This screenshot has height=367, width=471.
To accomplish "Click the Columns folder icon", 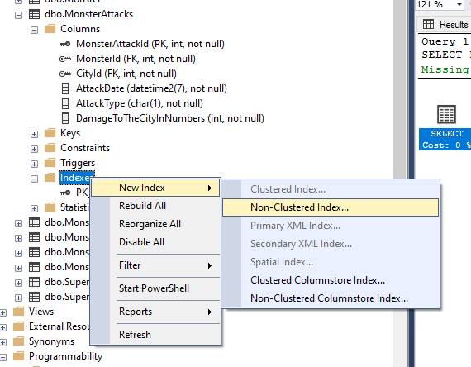I will point(50,29).
